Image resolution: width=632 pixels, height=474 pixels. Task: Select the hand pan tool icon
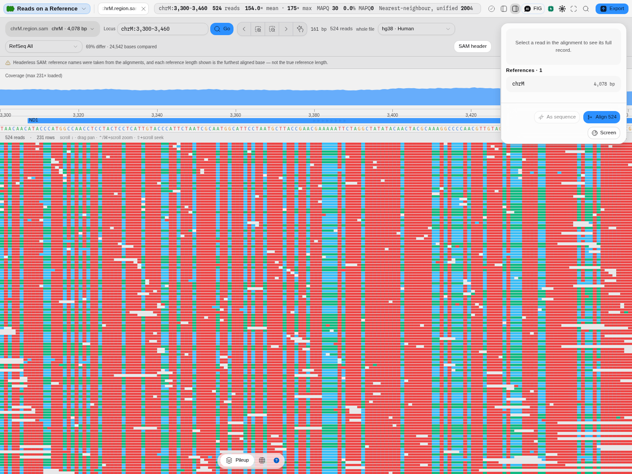300,29
